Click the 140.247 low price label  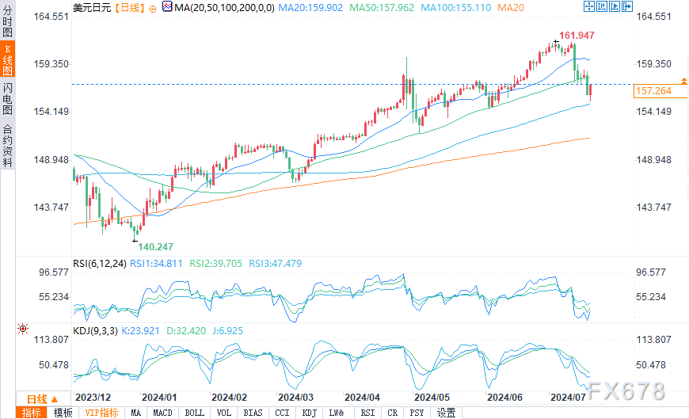coord(155,247)
